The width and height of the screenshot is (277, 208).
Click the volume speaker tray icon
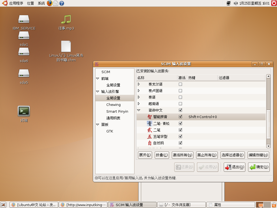(x=236, y=3)
